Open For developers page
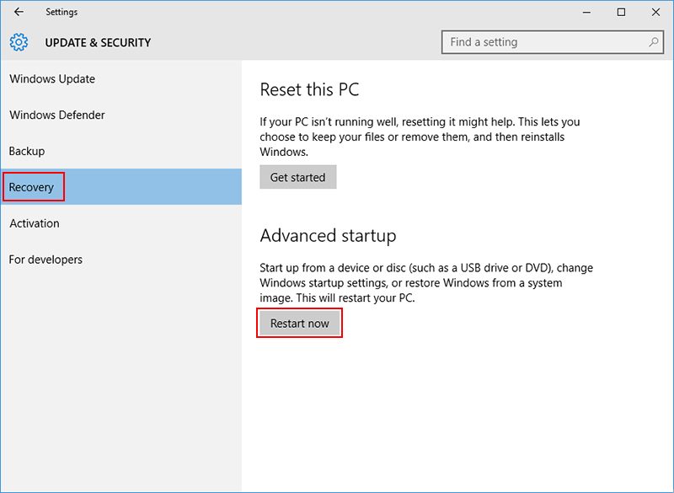674x493 pixels. click(120, 260)
